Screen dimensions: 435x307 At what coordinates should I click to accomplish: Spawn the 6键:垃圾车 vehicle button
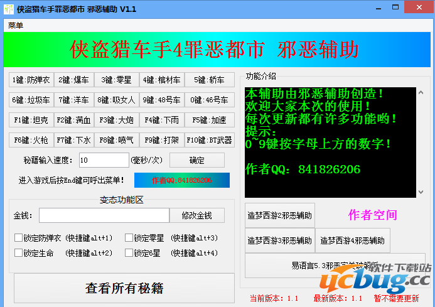(31, 100)
